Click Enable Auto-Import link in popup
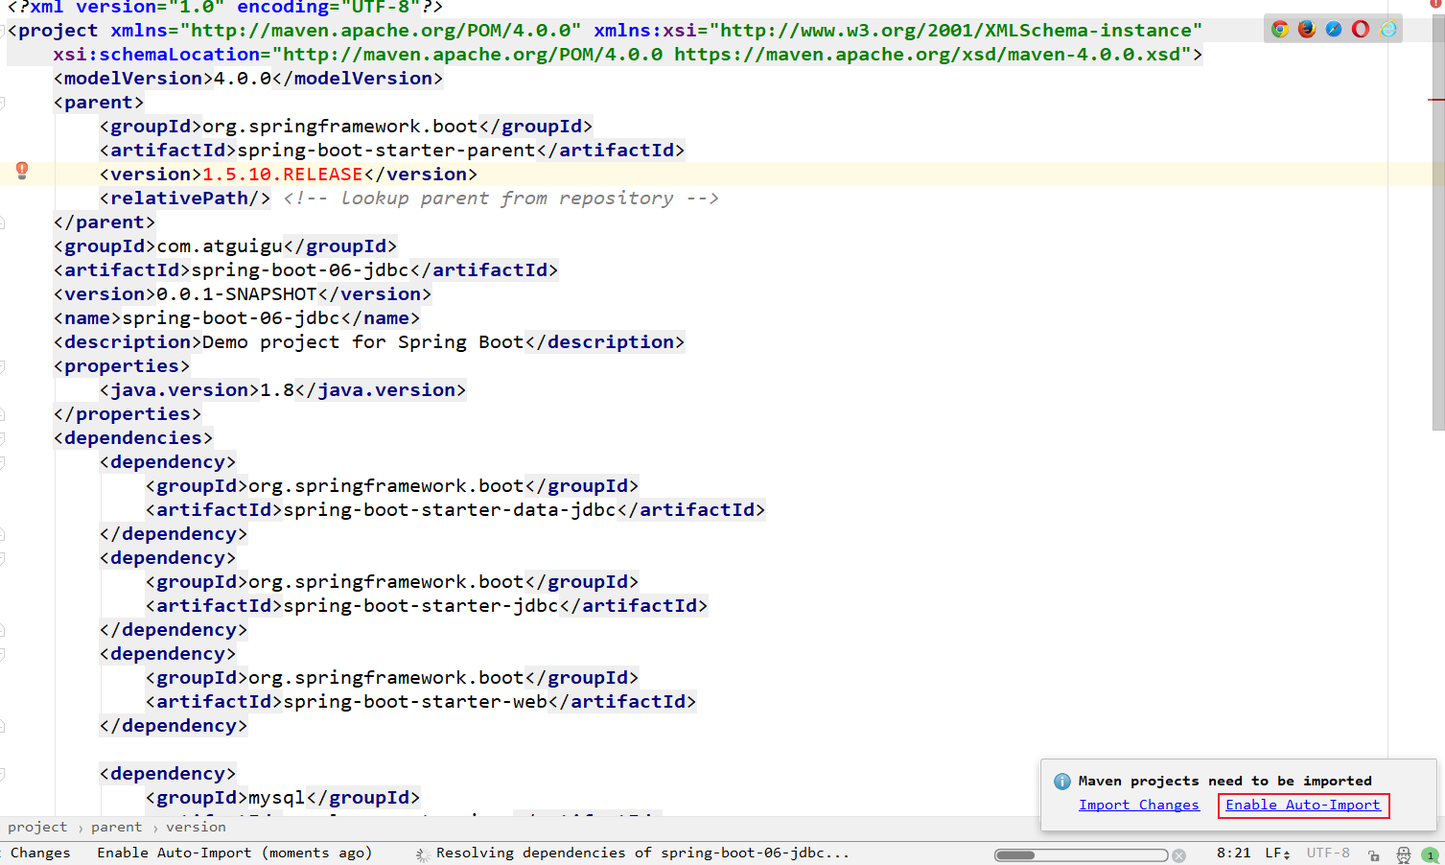Viewport: 1445px width, 865px height. [1303, 805]
